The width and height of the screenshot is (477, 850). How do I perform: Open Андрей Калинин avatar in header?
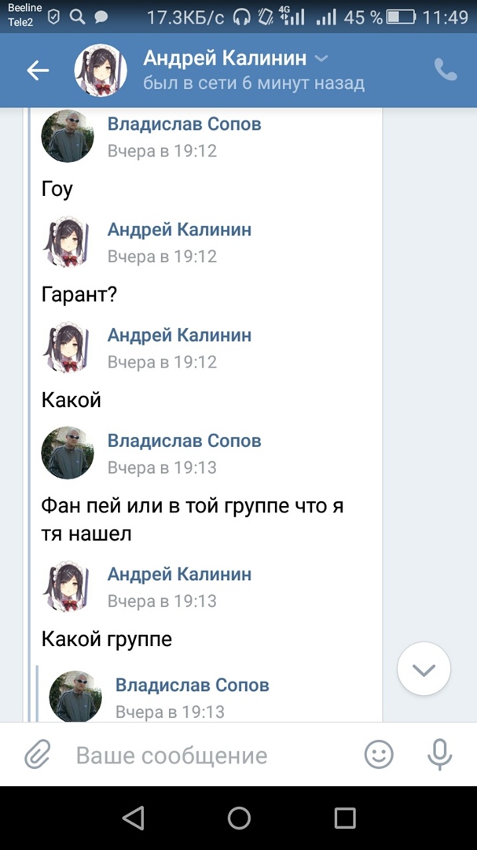101,71
